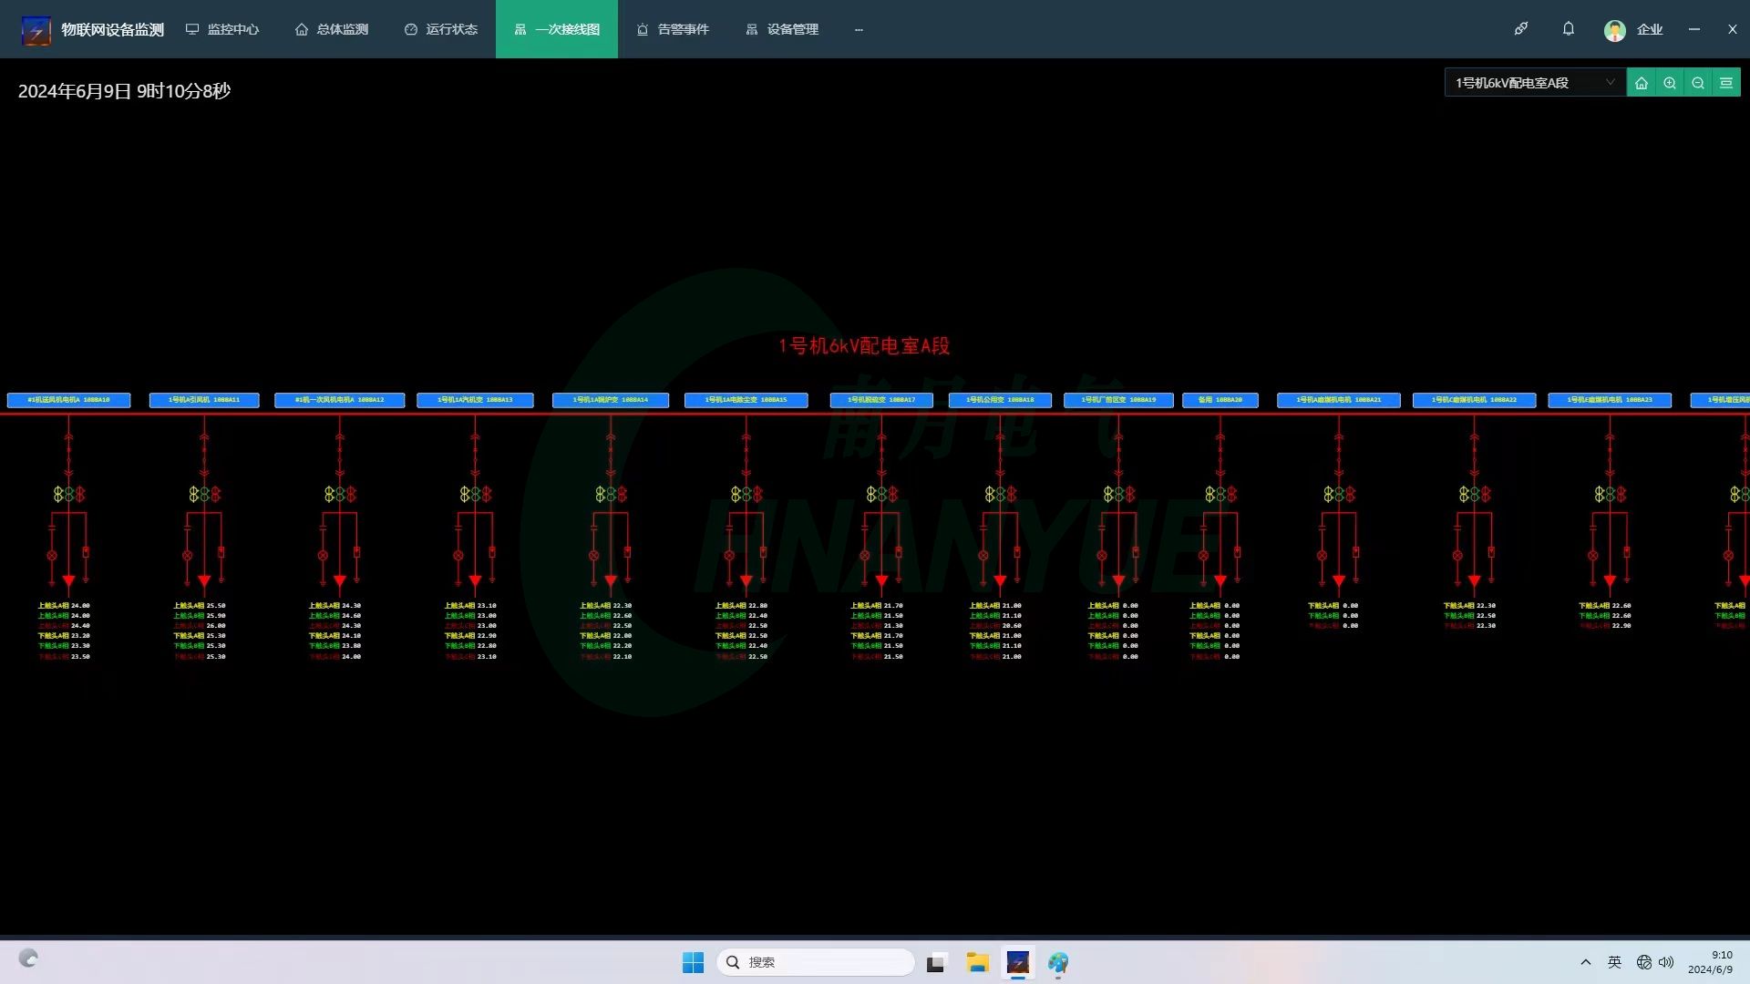
Task: Click transformer symbol under 10BBA12 feeder
Action: (339, 494)
